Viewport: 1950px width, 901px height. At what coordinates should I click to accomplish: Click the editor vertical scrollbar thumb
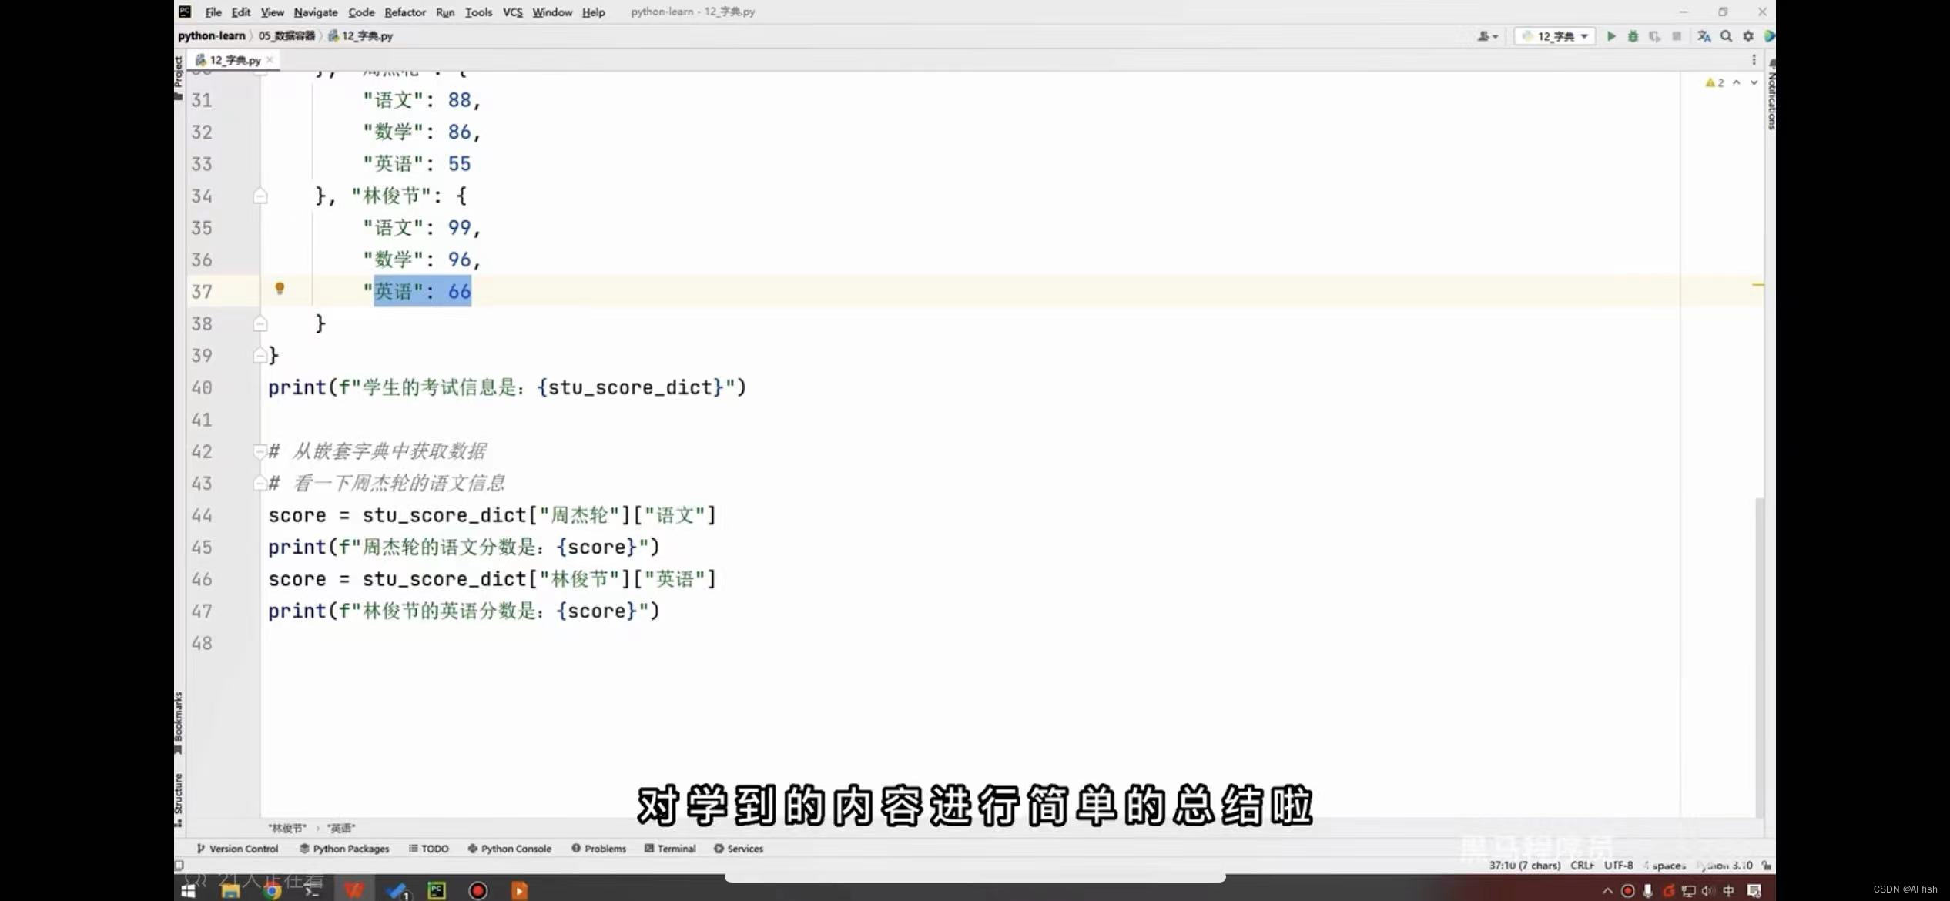(1759, 655)
